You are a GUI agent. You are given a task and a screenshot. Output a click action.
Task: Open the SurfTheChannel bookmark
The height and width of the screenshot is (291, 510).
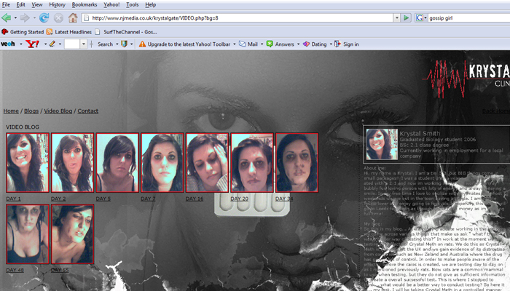point(130,32)
